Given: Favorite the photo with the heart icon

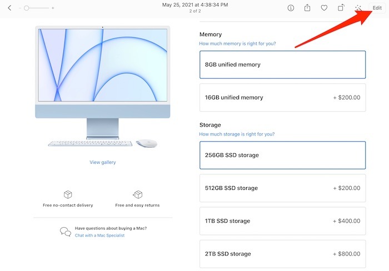Looking at the screenshot, I should 324,8.
